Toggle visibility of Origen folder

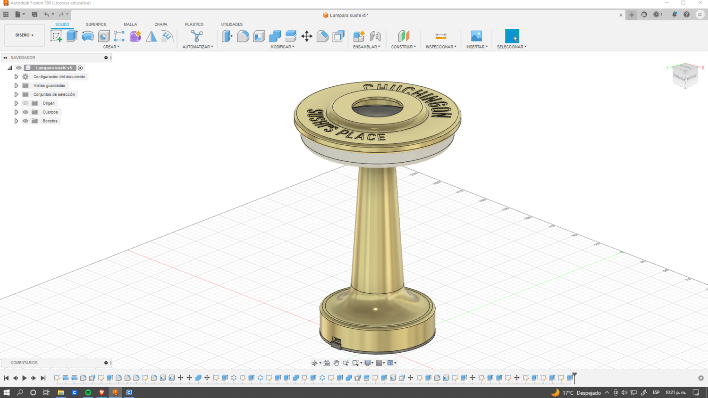tap(25, 103)
